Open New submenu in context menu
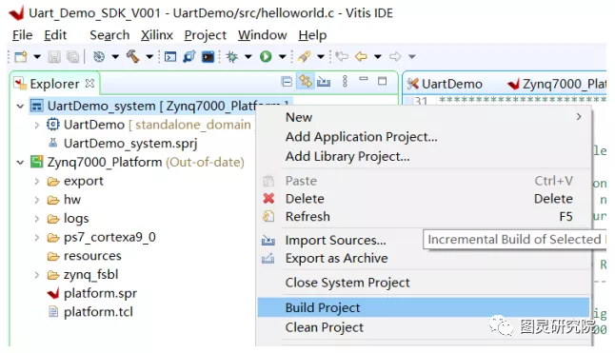This screenshot has height=353, width=615. coord(424,117)
